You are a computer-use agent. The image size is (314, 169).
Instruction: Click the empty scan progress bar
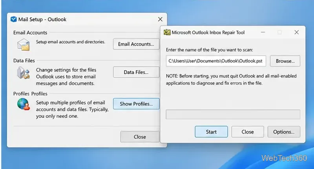pyautogui.click(x=233, y=114)
